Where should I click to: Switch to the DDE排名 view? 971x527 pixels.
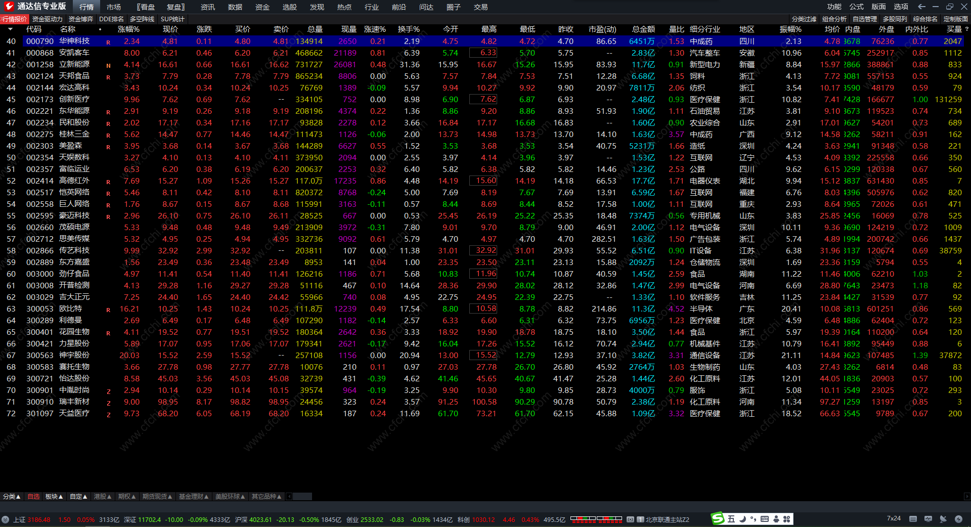coord(111,19)
